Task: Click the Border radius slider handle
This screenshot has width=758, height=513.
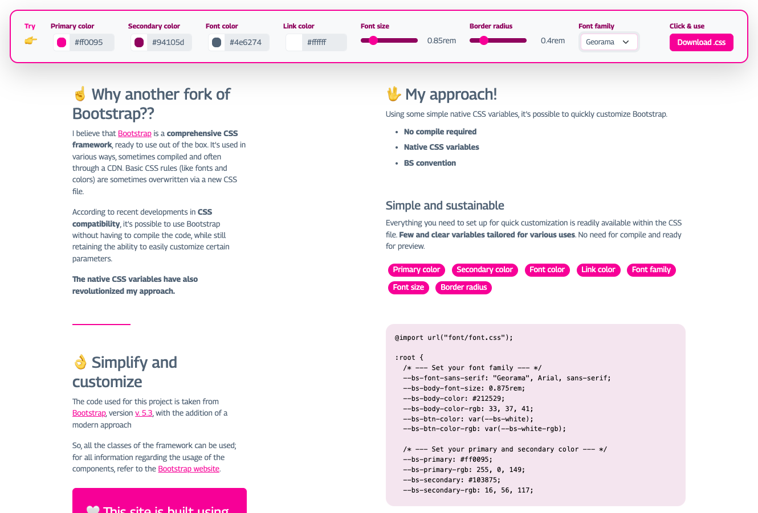Action: (x=484, y=40)
